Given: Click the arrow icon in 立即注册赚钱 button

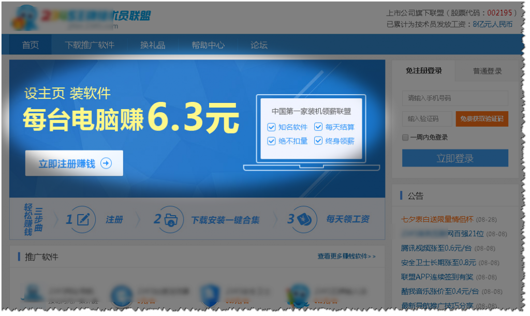Looking at the screenshot, I should point(106,163).
